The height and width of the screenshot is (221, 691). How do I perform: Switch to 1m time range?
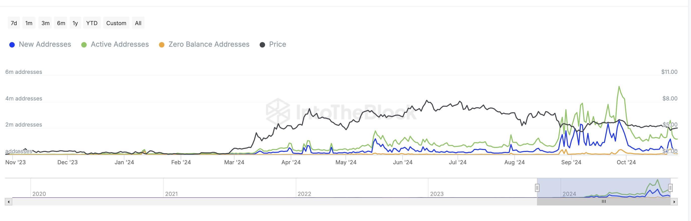(29, 23)
